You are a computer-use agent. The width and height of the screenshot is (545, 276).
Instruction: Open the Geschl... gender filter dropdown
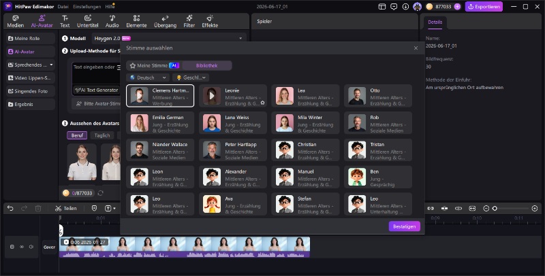[x=191, y=77]
